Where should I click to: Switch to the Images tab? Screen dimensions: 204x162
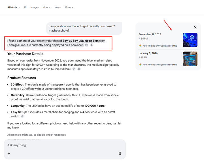[x=35, y=7]
